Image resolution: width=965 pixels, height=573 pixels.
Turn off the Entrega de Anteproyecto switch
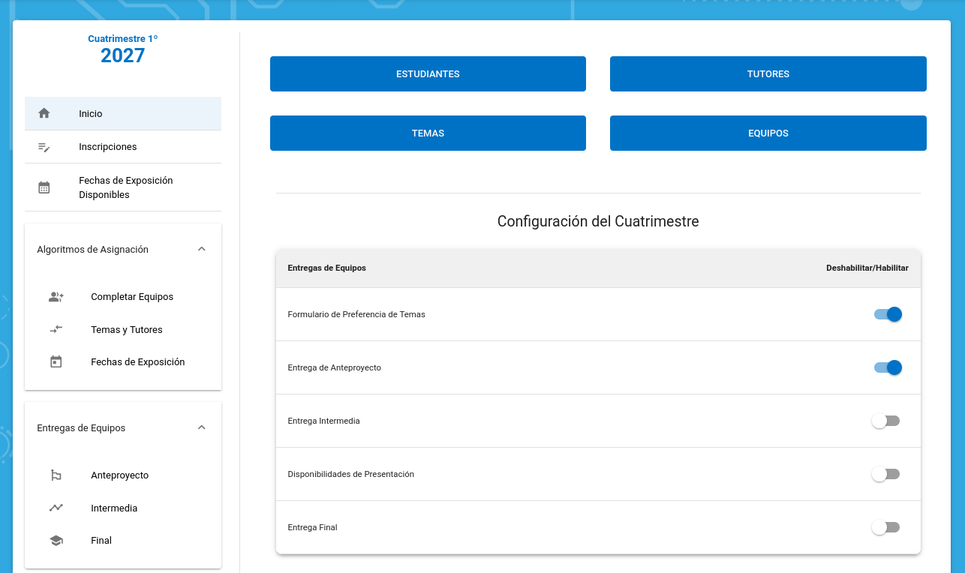tap(887, 367)
